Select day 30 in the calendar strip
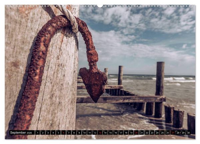This screenshot has width=200, height=144. 188,133
